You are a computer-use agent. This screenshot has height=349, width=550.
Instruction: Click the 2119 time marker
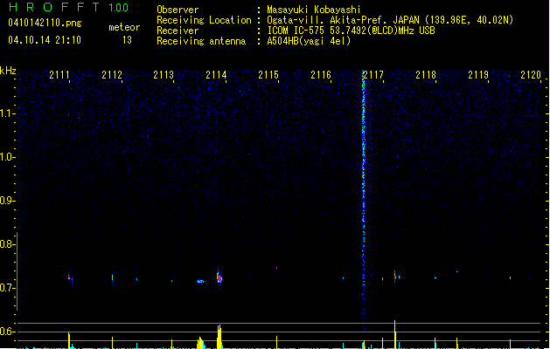(x=478, y=75)
